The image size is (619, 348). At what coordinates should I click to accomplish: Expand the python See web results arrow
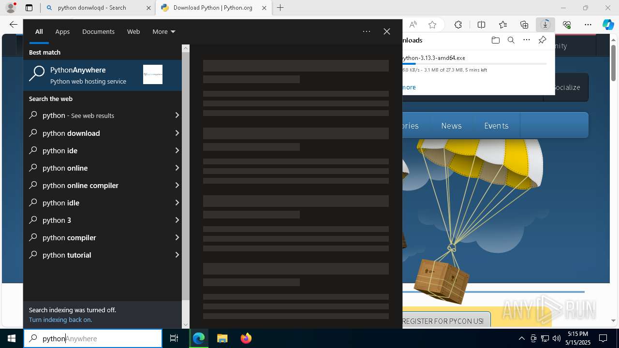pyautogui.click(x=177, y=115)
